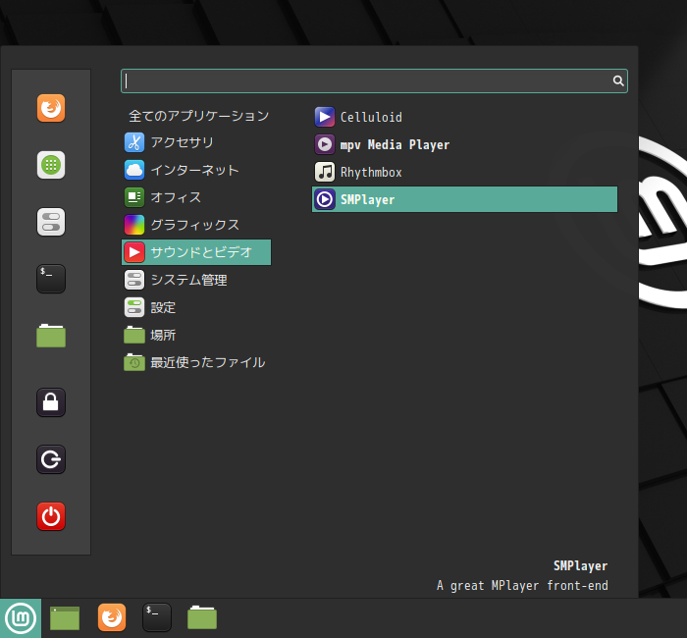Select the サウンドとビデオ category
The image size is (687, 638).
coord(196,252)
